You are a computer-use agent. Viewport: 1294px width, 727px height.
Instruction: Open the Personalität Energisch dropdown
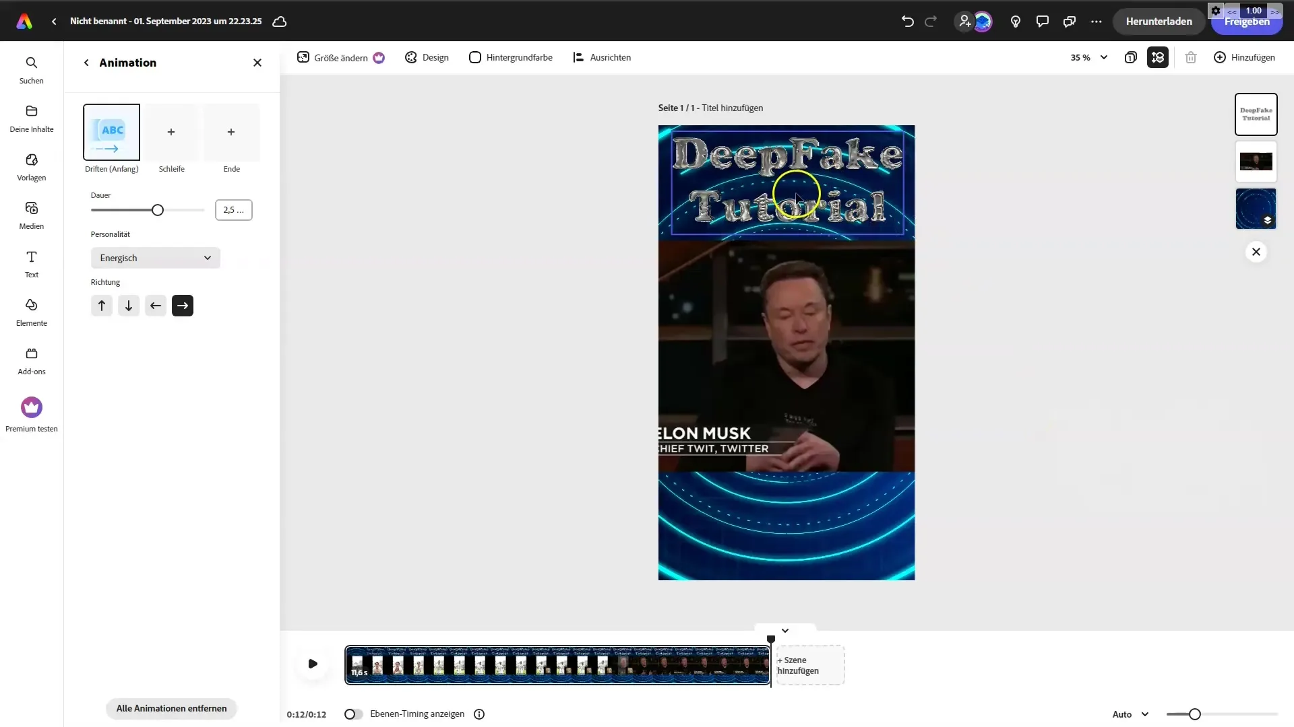[x=156, y=258]
